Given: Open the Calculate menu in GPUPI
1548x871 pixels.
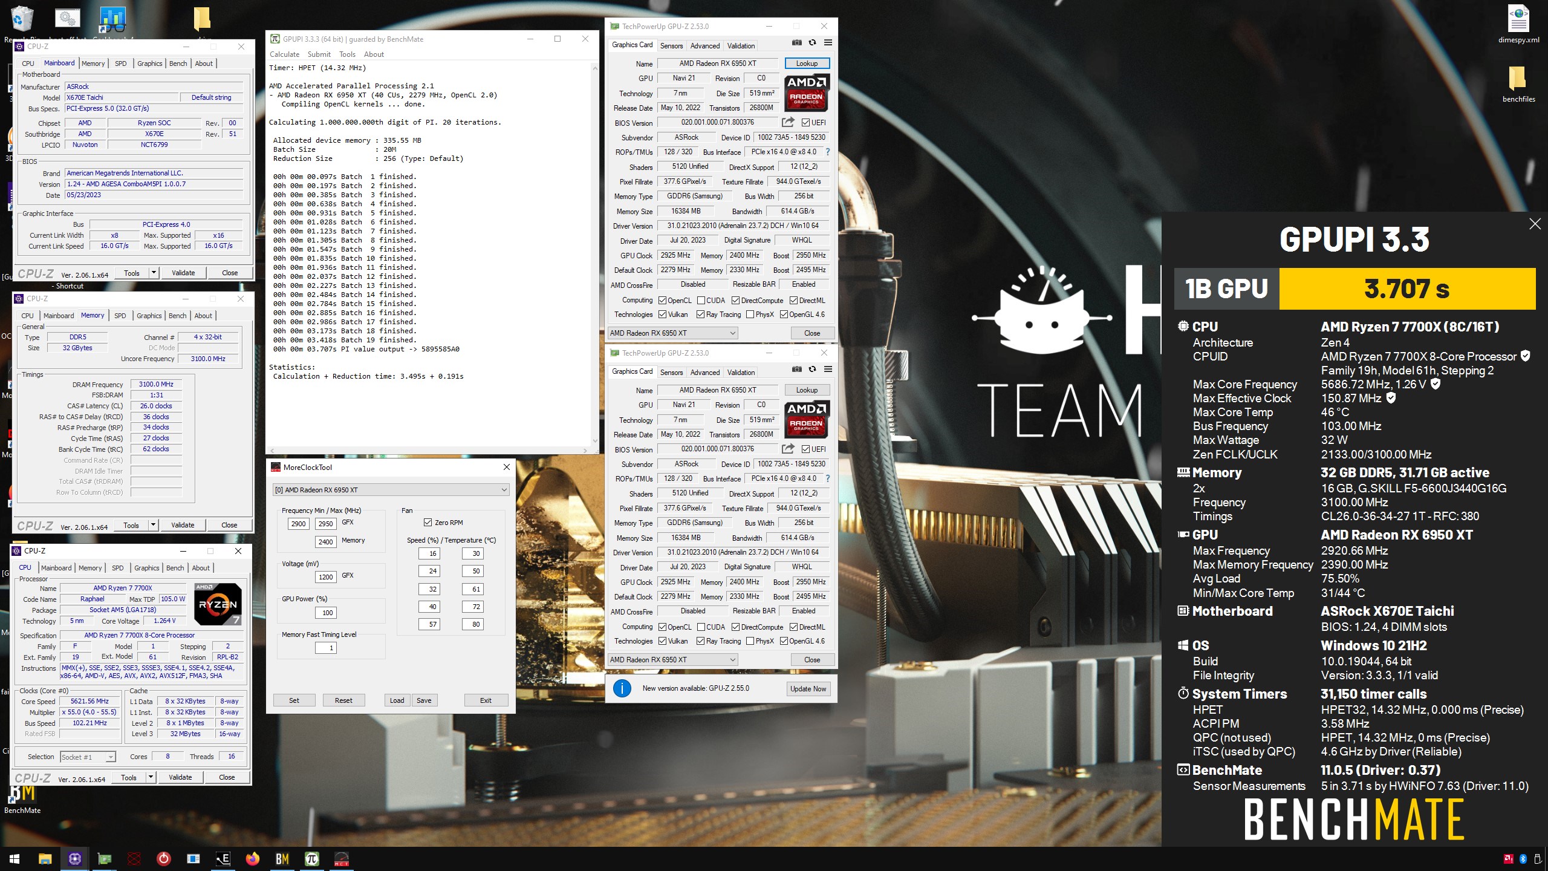Looking at the screenshot, I should coord(284,54).
